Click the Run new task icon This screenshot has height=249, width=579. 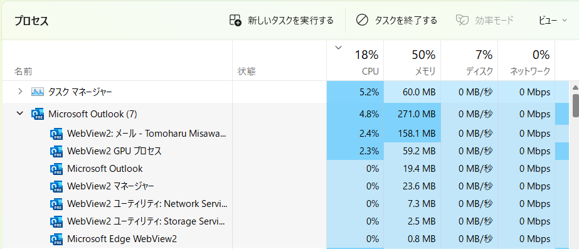pos(235,20)
